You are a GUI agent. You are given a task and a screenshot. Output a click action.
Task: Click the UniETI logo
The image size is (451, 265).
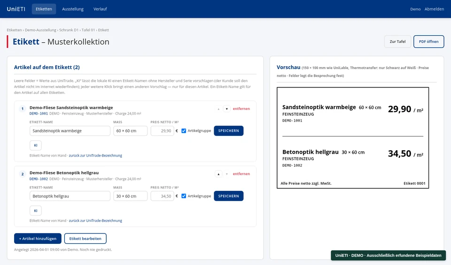[x=16, y=9]
